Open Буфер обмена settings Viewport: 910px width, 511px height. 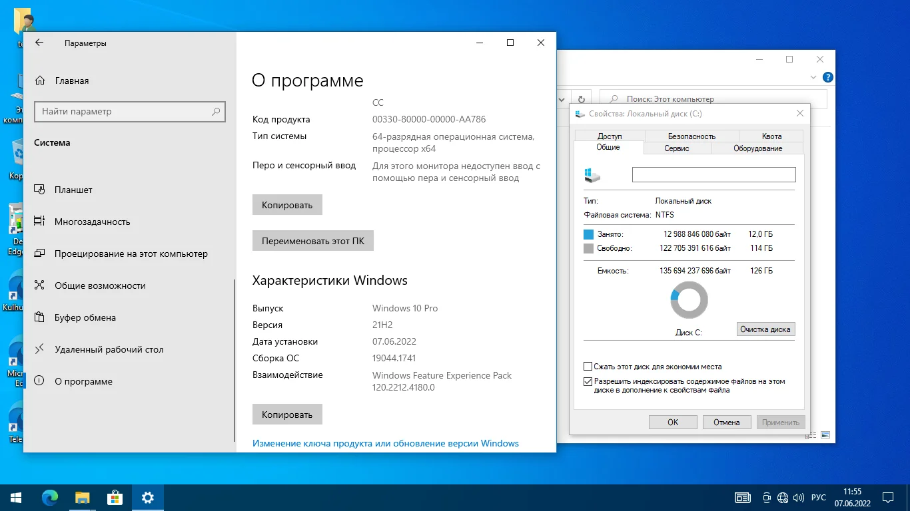[85, 317]
